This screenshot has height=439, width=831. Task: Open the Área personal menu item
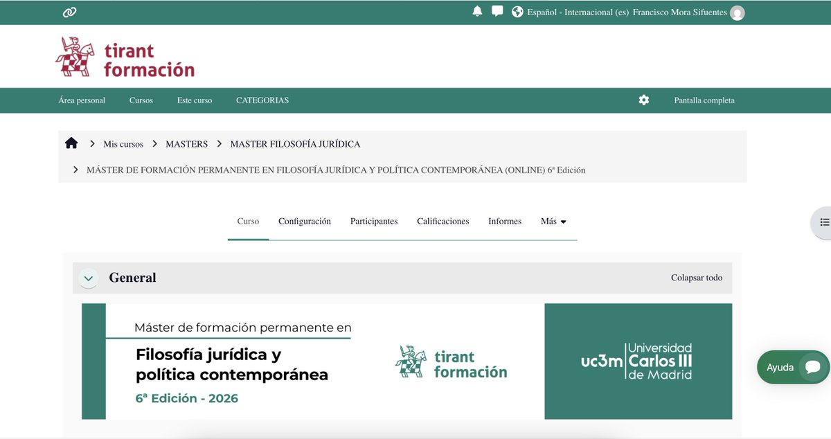click(82, 100)
